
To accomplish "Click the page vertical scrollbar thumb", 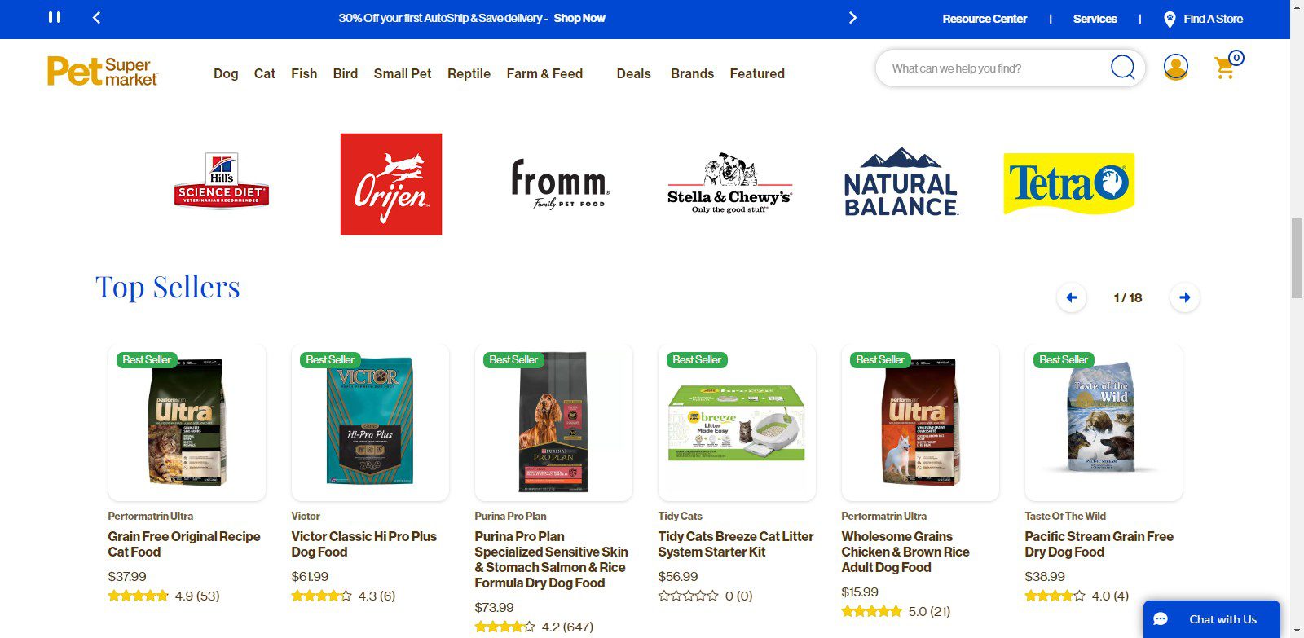I will [1297, 258].
